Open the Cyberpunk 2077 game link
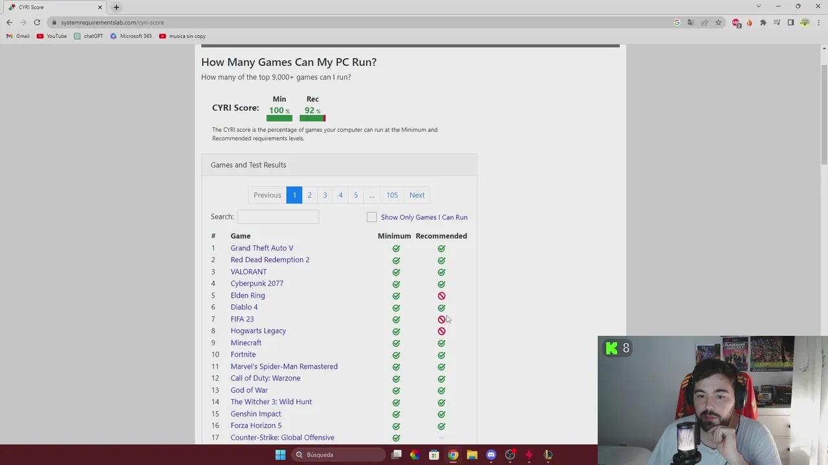Image resolution: width=828 pixels, height=465 pixels. click(x=257, y=284)
